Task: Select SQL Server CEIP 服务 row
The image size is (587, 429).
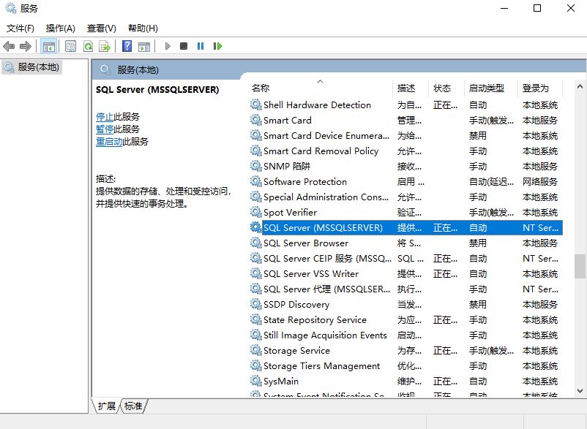Action: [x=406, y=258]
